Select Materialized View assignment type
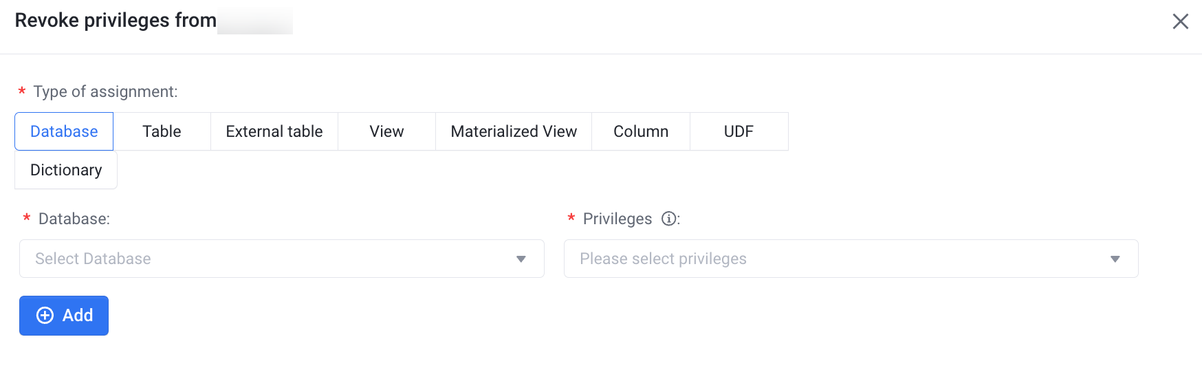1202x392 pixels. (x=514, y=131)
